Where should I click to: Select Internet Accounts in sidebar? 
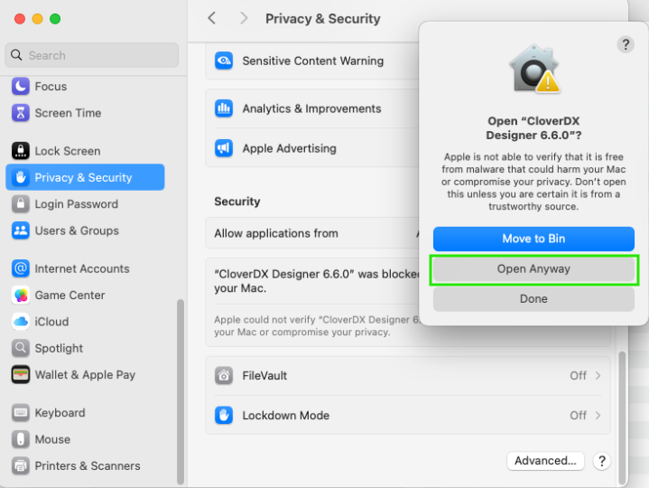(x=85, y=268)
